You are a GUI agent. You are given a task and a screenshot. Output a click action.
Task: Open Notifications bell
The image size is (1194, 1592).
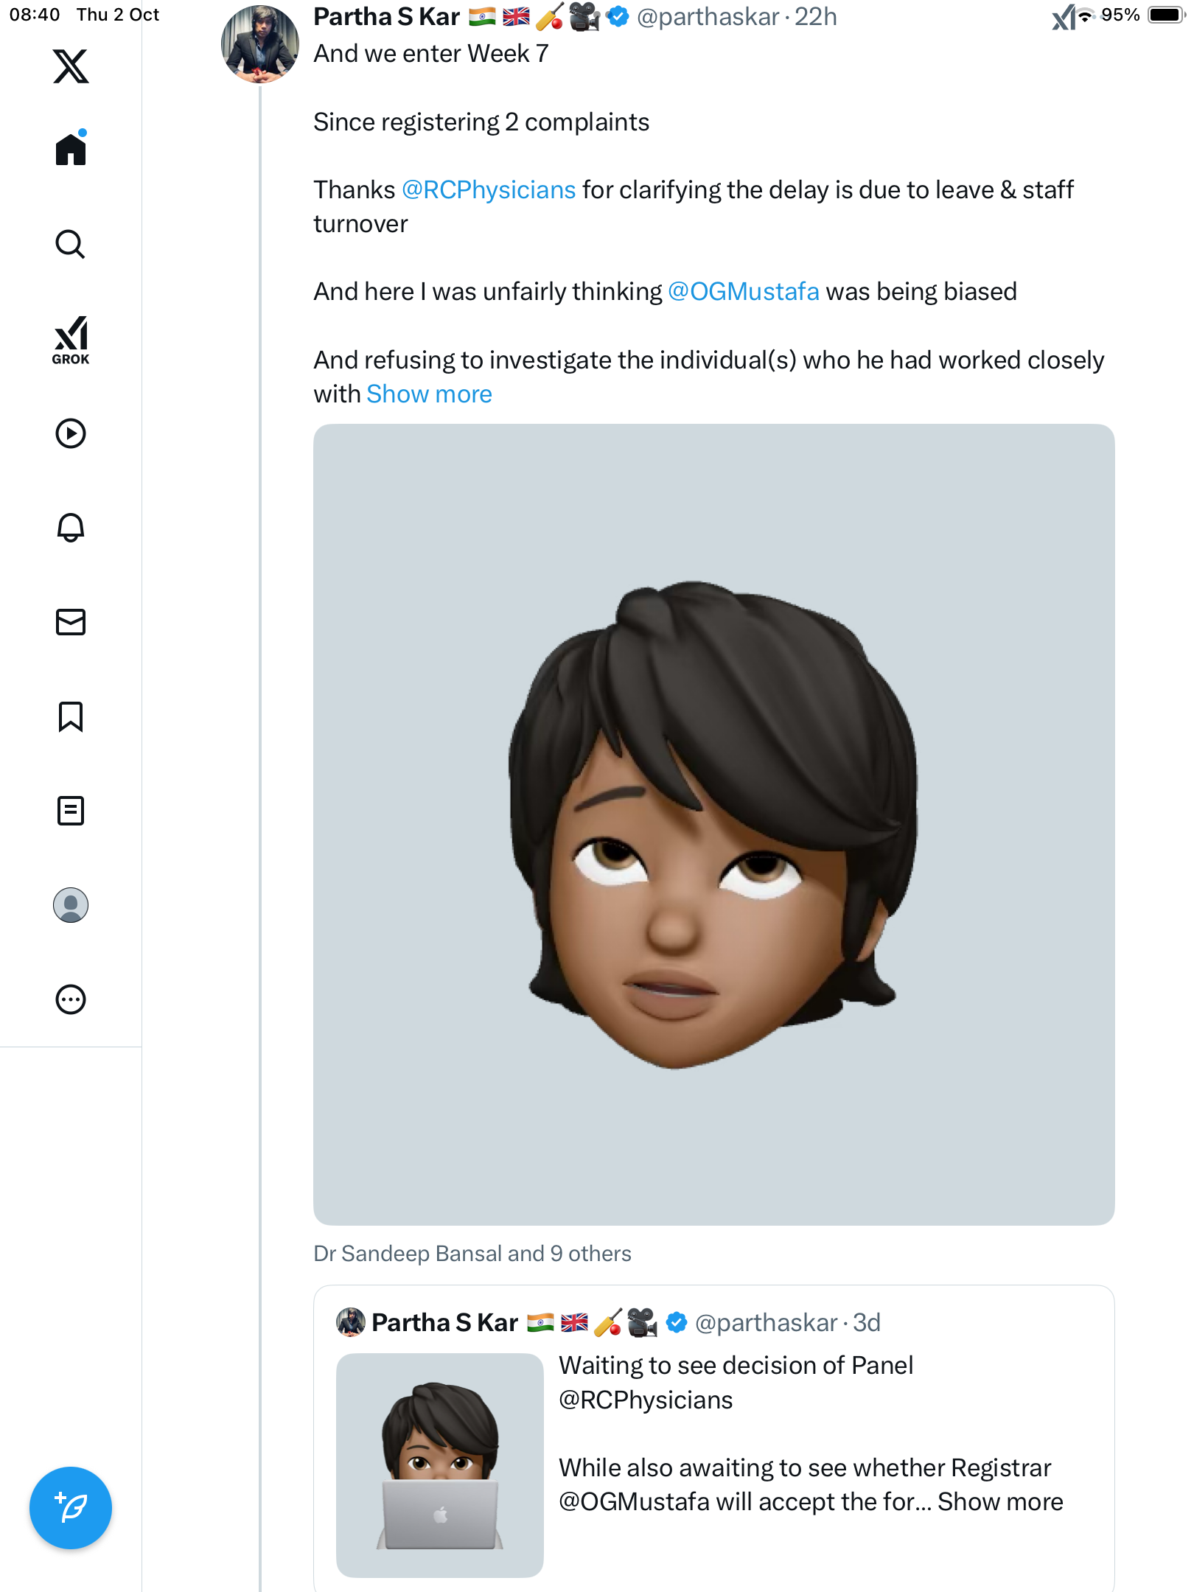coord(71,528)
